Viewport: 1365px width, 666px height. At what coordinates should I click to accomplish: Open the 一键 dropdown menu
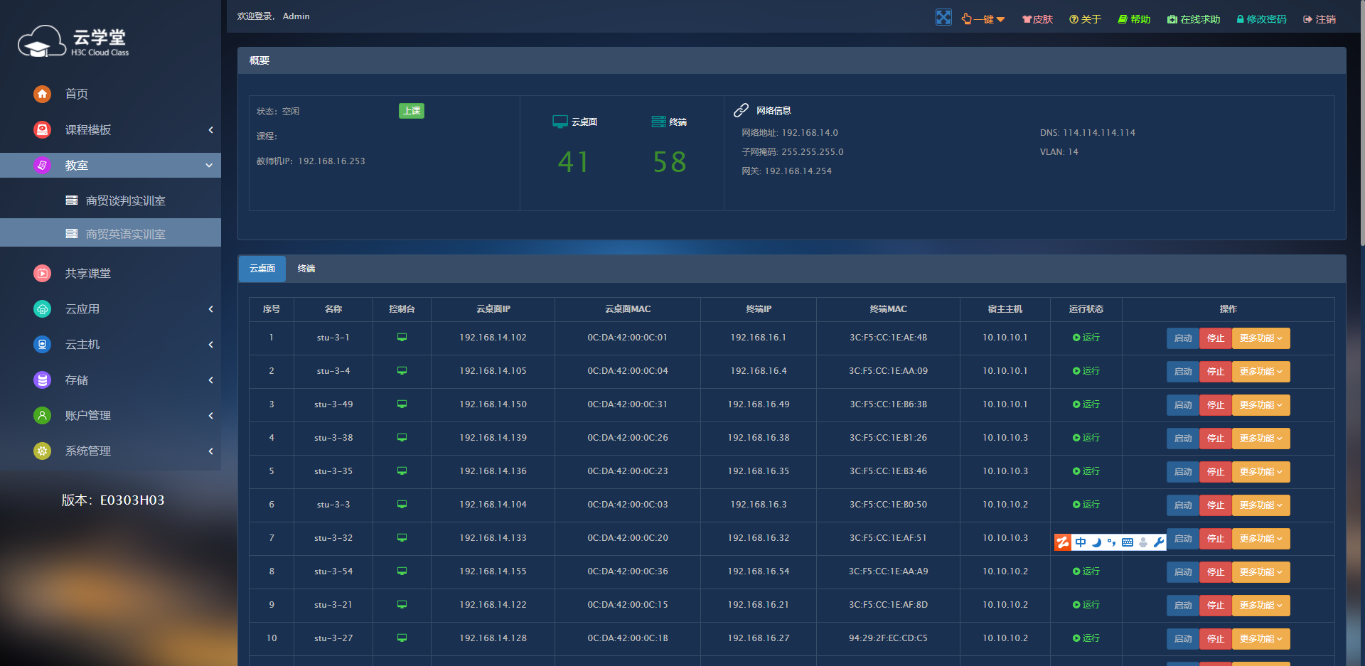[x=983, y=19]
